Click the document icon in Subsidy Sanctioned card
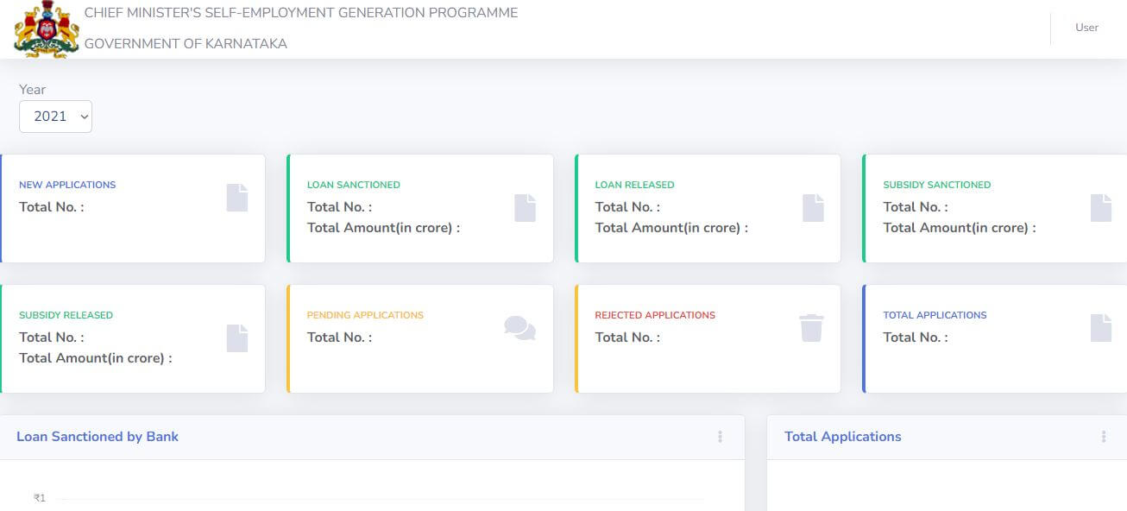The image size is (1127, 511). 1101,207
